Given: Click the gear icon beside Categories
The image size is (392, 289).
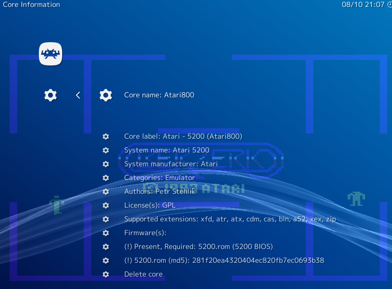Looking at the screenshot, I should [106, 178].
